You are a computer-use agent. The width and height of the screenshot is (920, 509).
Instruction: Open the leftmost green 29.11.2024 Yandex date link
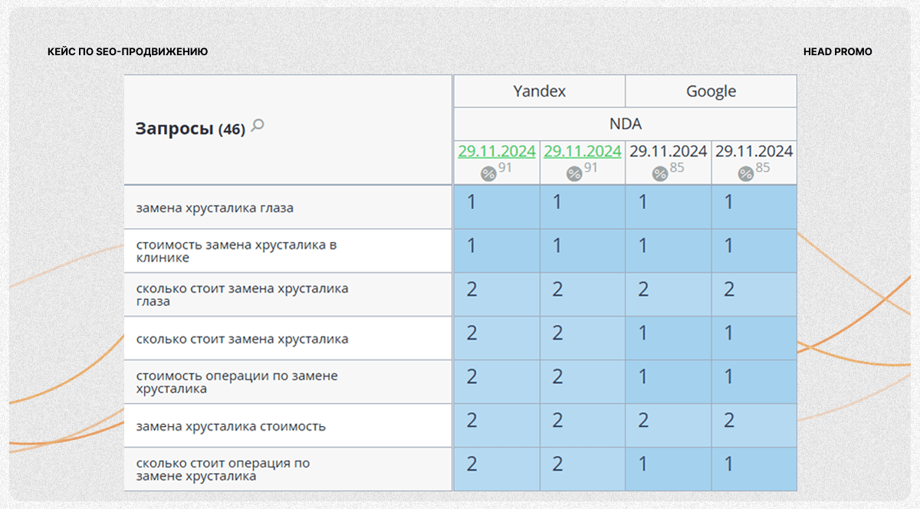(x=497, y=152)
